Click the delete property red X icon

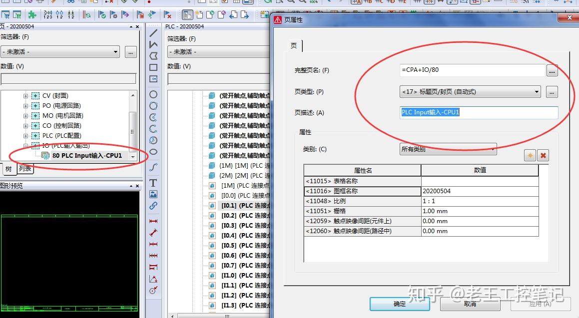(x=543, y=155)
